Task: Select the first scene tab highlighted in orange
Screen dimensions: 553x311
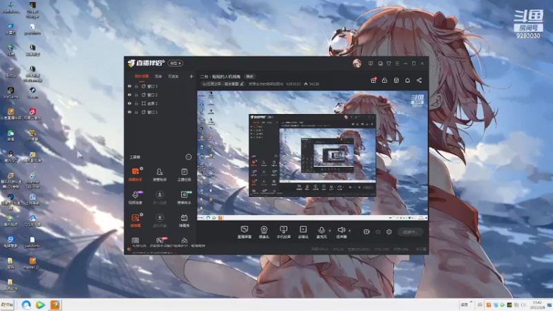Action: 142,76
